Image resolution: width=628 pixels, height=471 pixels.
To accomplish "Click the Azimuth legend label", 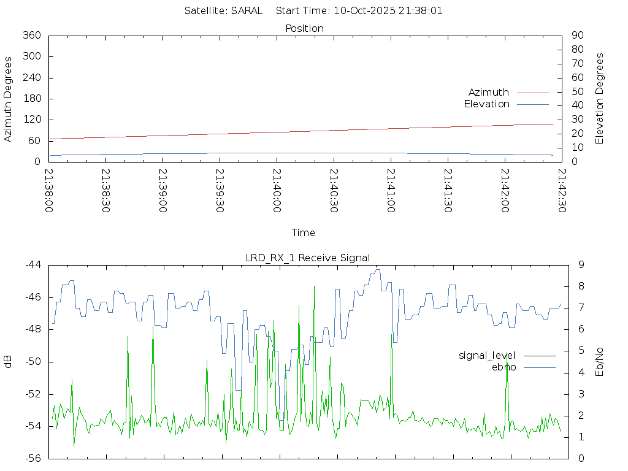I will (x=488, y=93).
